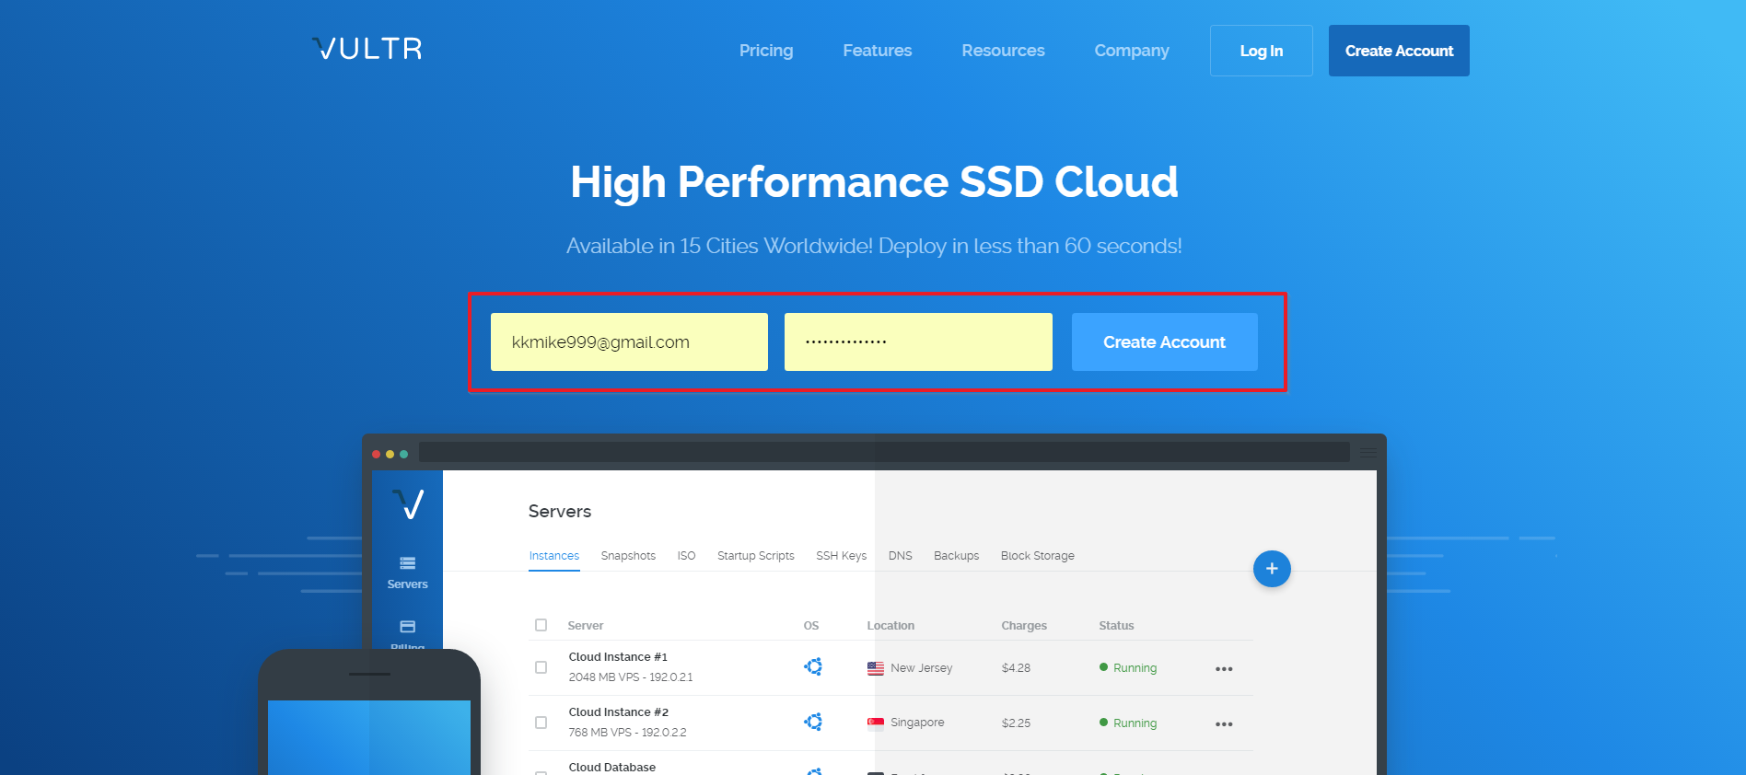Click the OS column header
This screenshot has width=1746, height=775.
pos(811,626)
